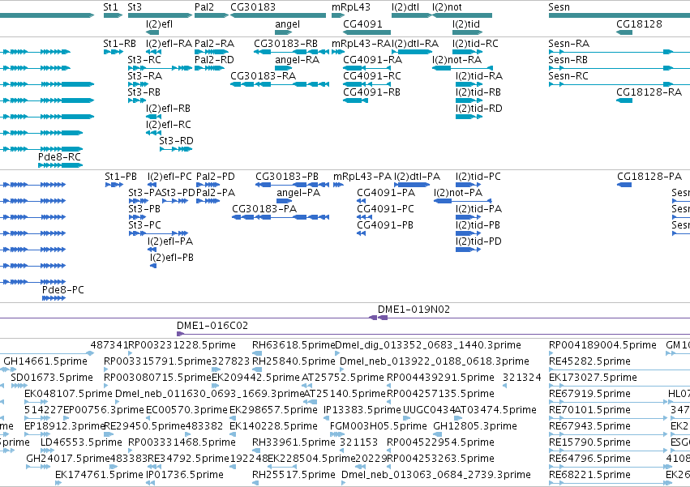Select the mRpL43 gene label
Image resolution: width=690 pixels, height=487 pixels.
coord(351,7)
